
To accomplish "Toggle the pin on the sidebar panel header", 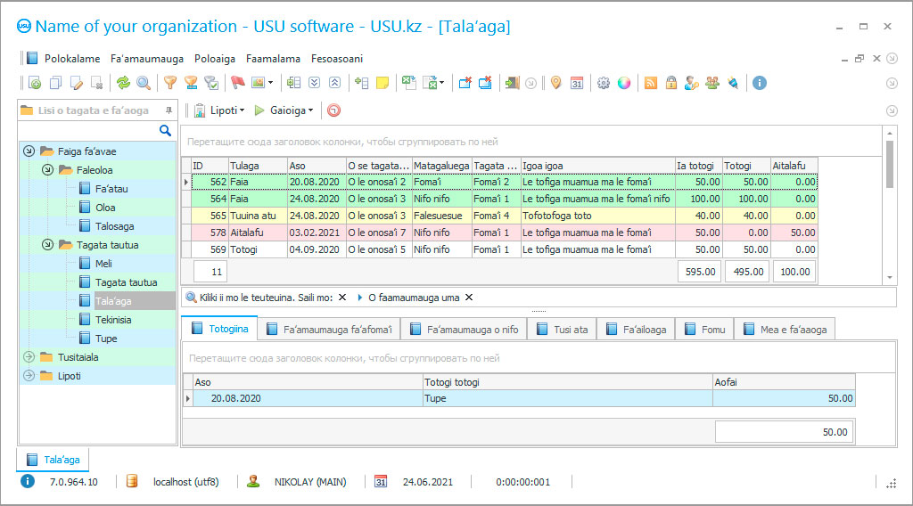I will click(169, 110).
